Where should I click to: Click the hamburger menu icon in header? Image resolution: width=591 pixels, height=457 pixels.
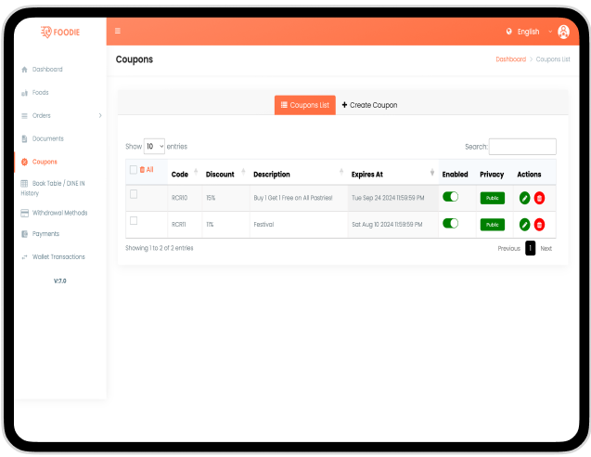(x=118, y=32)
